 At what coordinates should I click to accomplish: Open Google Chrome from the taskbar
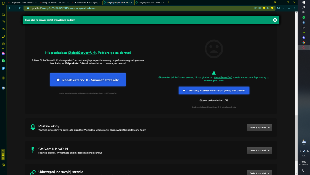304,43
